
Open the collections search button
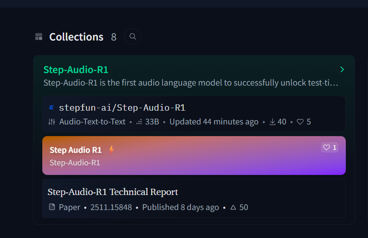(x=133, y=36)
